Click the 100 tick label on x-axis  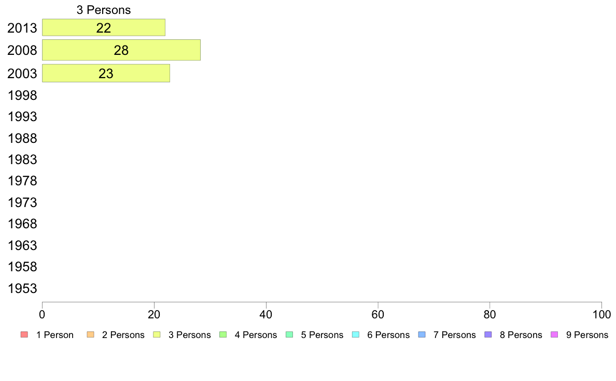click(x=601, y=314)
